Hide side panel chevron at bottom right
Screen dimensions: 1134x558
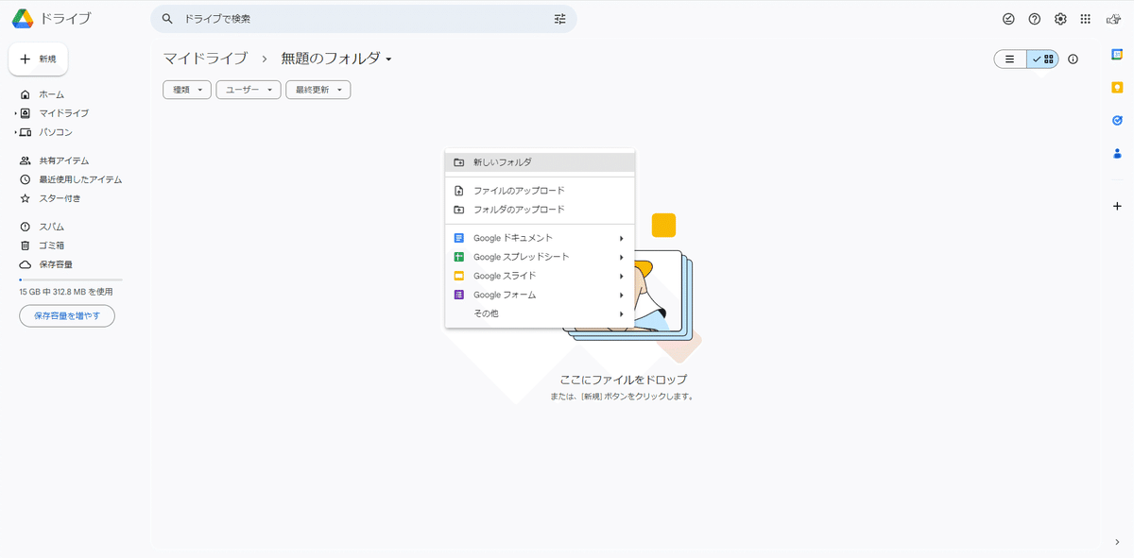tap(1118, 542)
